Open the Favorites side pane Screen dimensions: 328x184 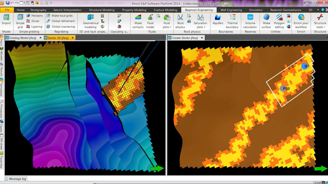point(2,160)
